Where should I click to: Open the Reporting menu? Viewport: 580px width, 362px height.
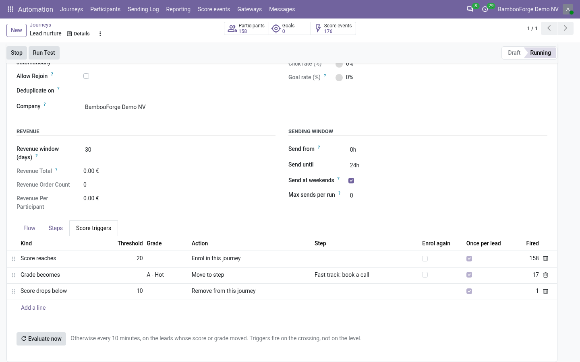(x=178, y=9)
